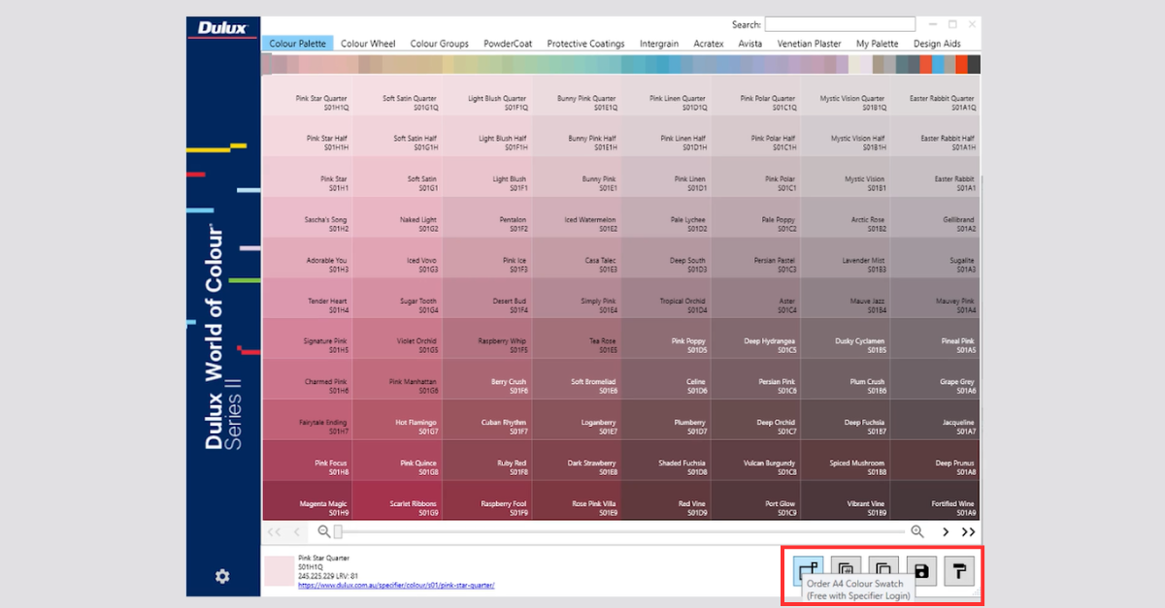Open the Protective Coatings tab
Screen dimensions: 1165x608
click(x=585, y=44)
